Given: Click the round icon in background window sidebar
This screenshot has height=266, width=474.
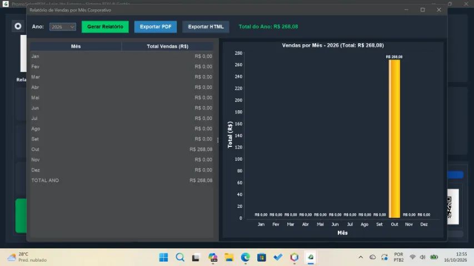Looking at the screenshot, I should click(18, 26).
